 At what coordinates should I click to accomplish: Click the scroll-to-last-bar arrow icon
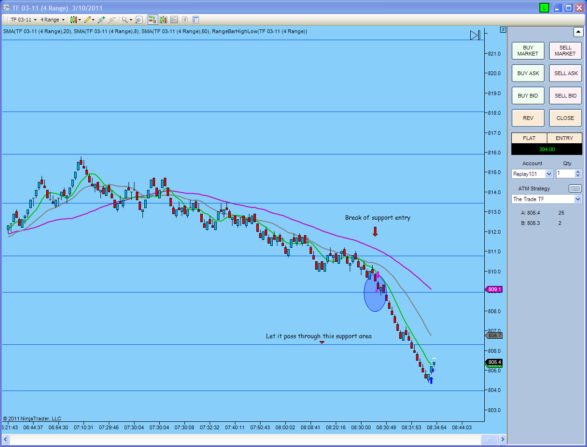click(x=475, y=35)
